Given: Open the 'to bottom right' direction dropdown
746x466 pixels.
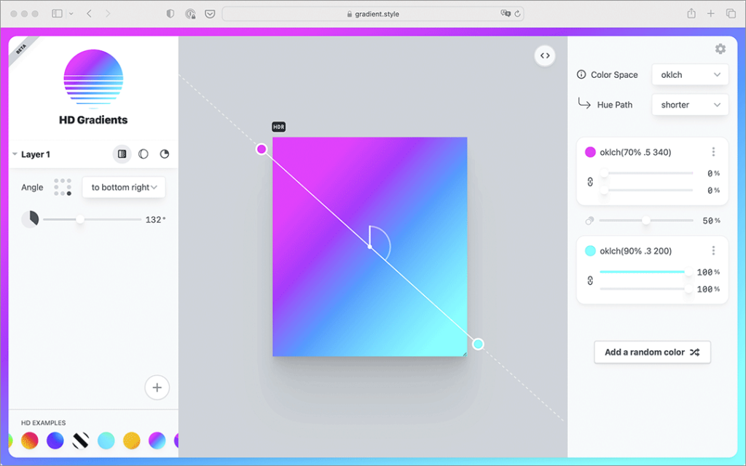Looking at the screenshot, I should 124,187.
